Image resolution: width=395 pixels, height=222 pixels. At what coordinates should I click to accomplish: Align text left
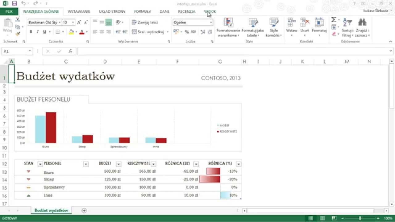point(95,32)
